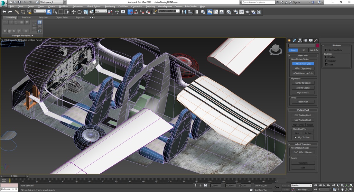
Task: Toggle Percent Snap button
Action: 142,12
